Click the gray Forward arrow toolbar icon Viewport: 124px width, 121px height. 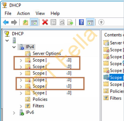pos(14,22)
